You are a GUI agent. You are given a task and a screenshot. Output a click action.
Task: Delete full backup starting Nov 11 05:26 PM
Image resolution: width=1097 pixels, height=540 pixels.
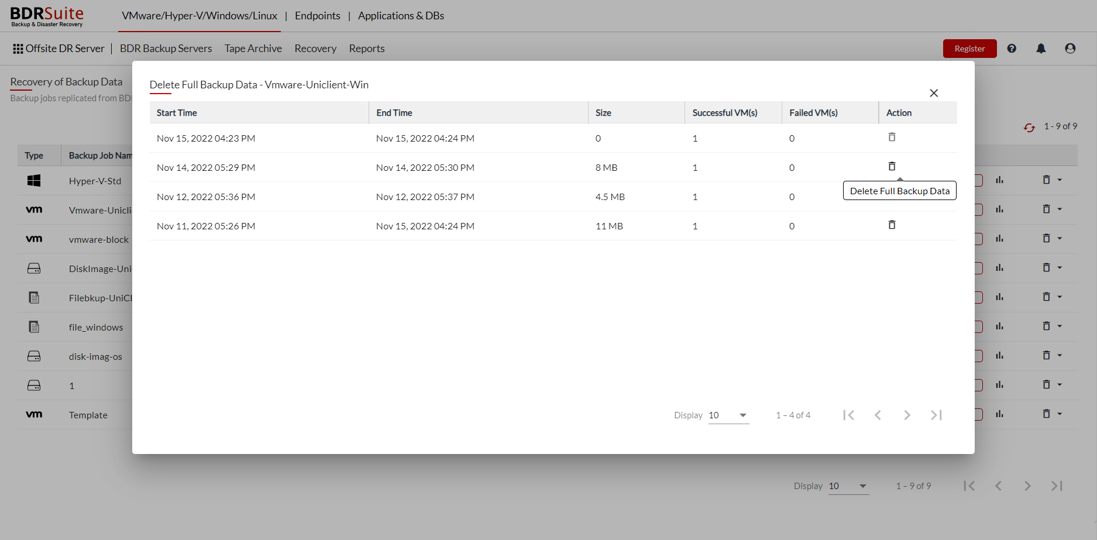click(892, 225)
